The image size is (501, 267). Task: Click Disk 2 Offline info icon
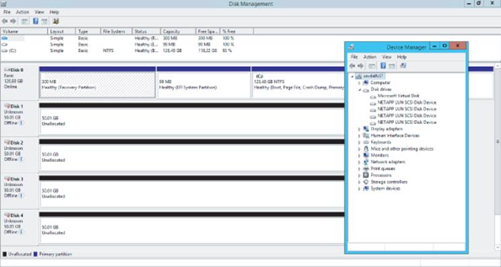(x=21, y=159)
